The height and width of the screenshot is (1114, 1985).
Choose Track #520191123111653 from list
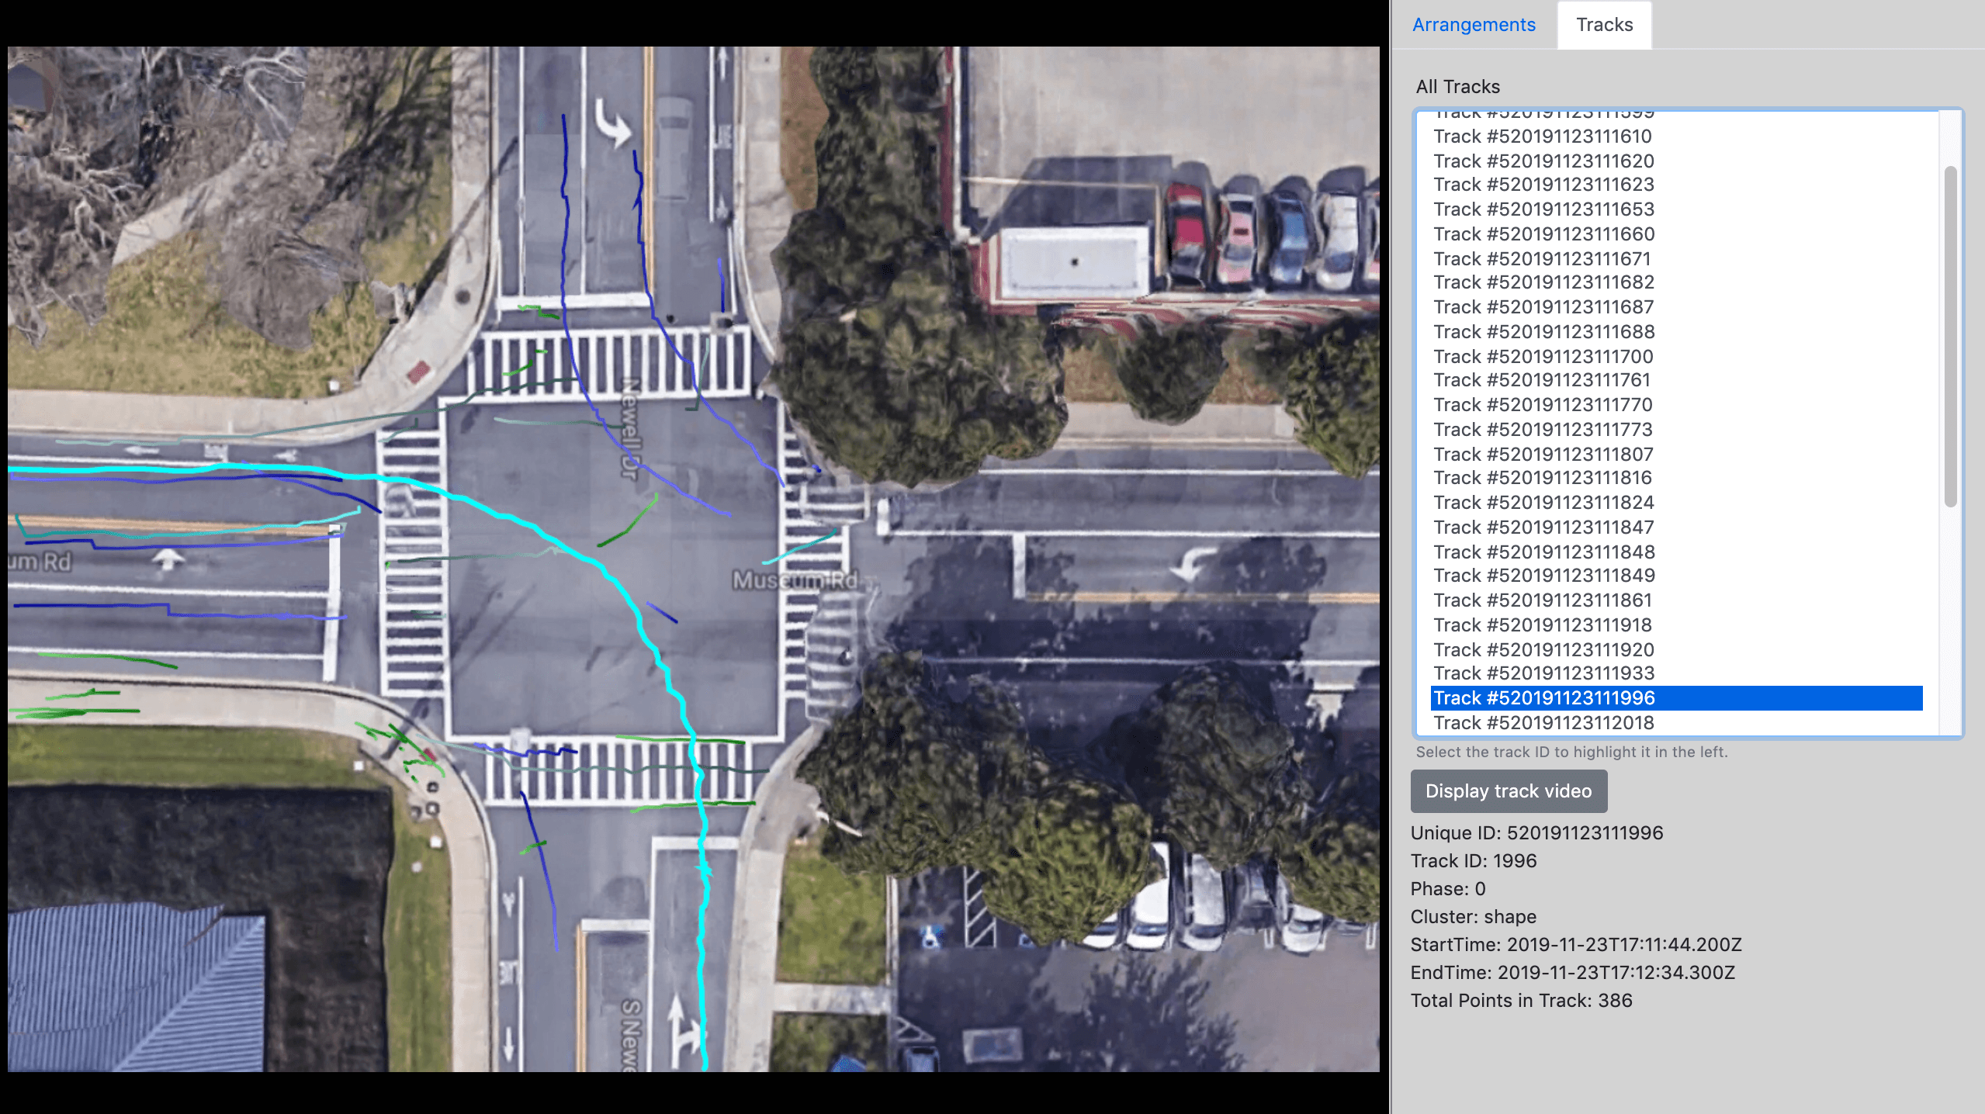point(1543,209)
